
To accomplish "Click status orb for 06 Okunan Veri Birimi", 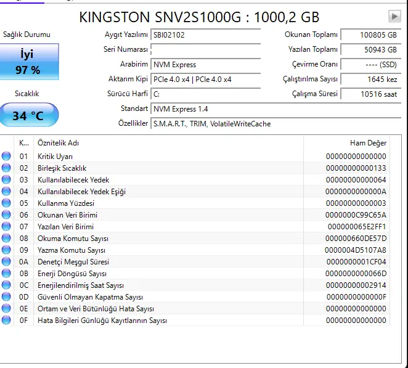I will click(x=6, y=215).
